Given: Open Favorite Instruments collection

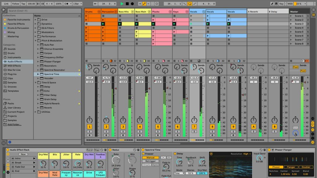Looking at the screenshot, I should point(19,19).
